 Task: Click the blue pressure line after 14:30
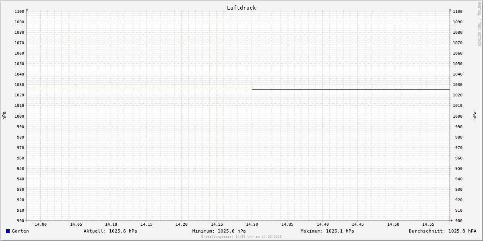pos(350,89)
